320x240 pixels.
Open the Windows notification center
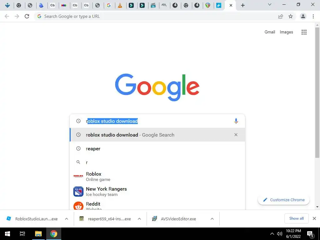click(x=310, y=234)
